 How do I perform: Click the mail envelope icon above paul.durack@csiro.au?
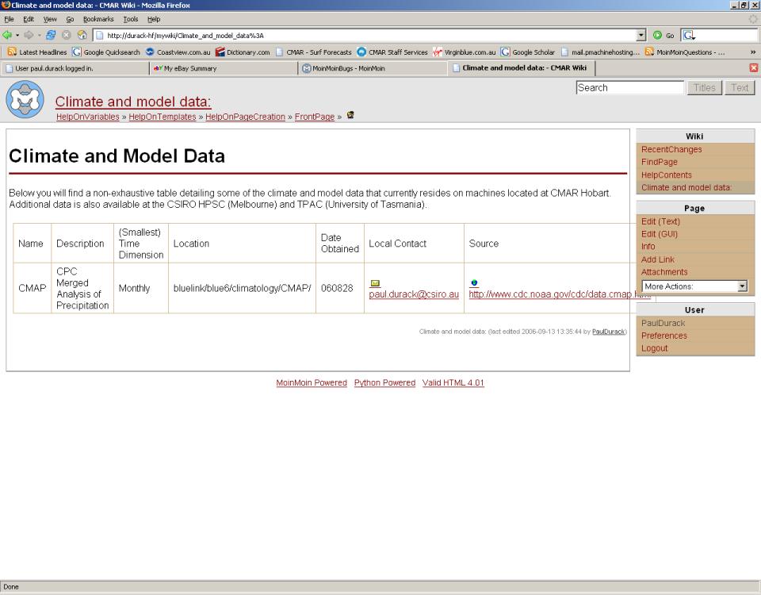point(376,282)
